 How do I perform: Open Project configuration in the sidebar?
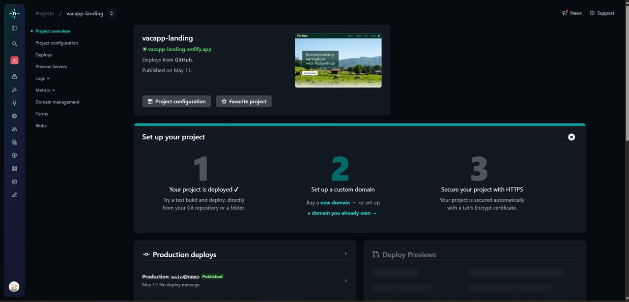57,43
